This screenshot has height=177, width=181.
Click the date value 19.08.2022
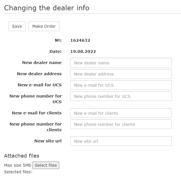(x=83, y=51)
